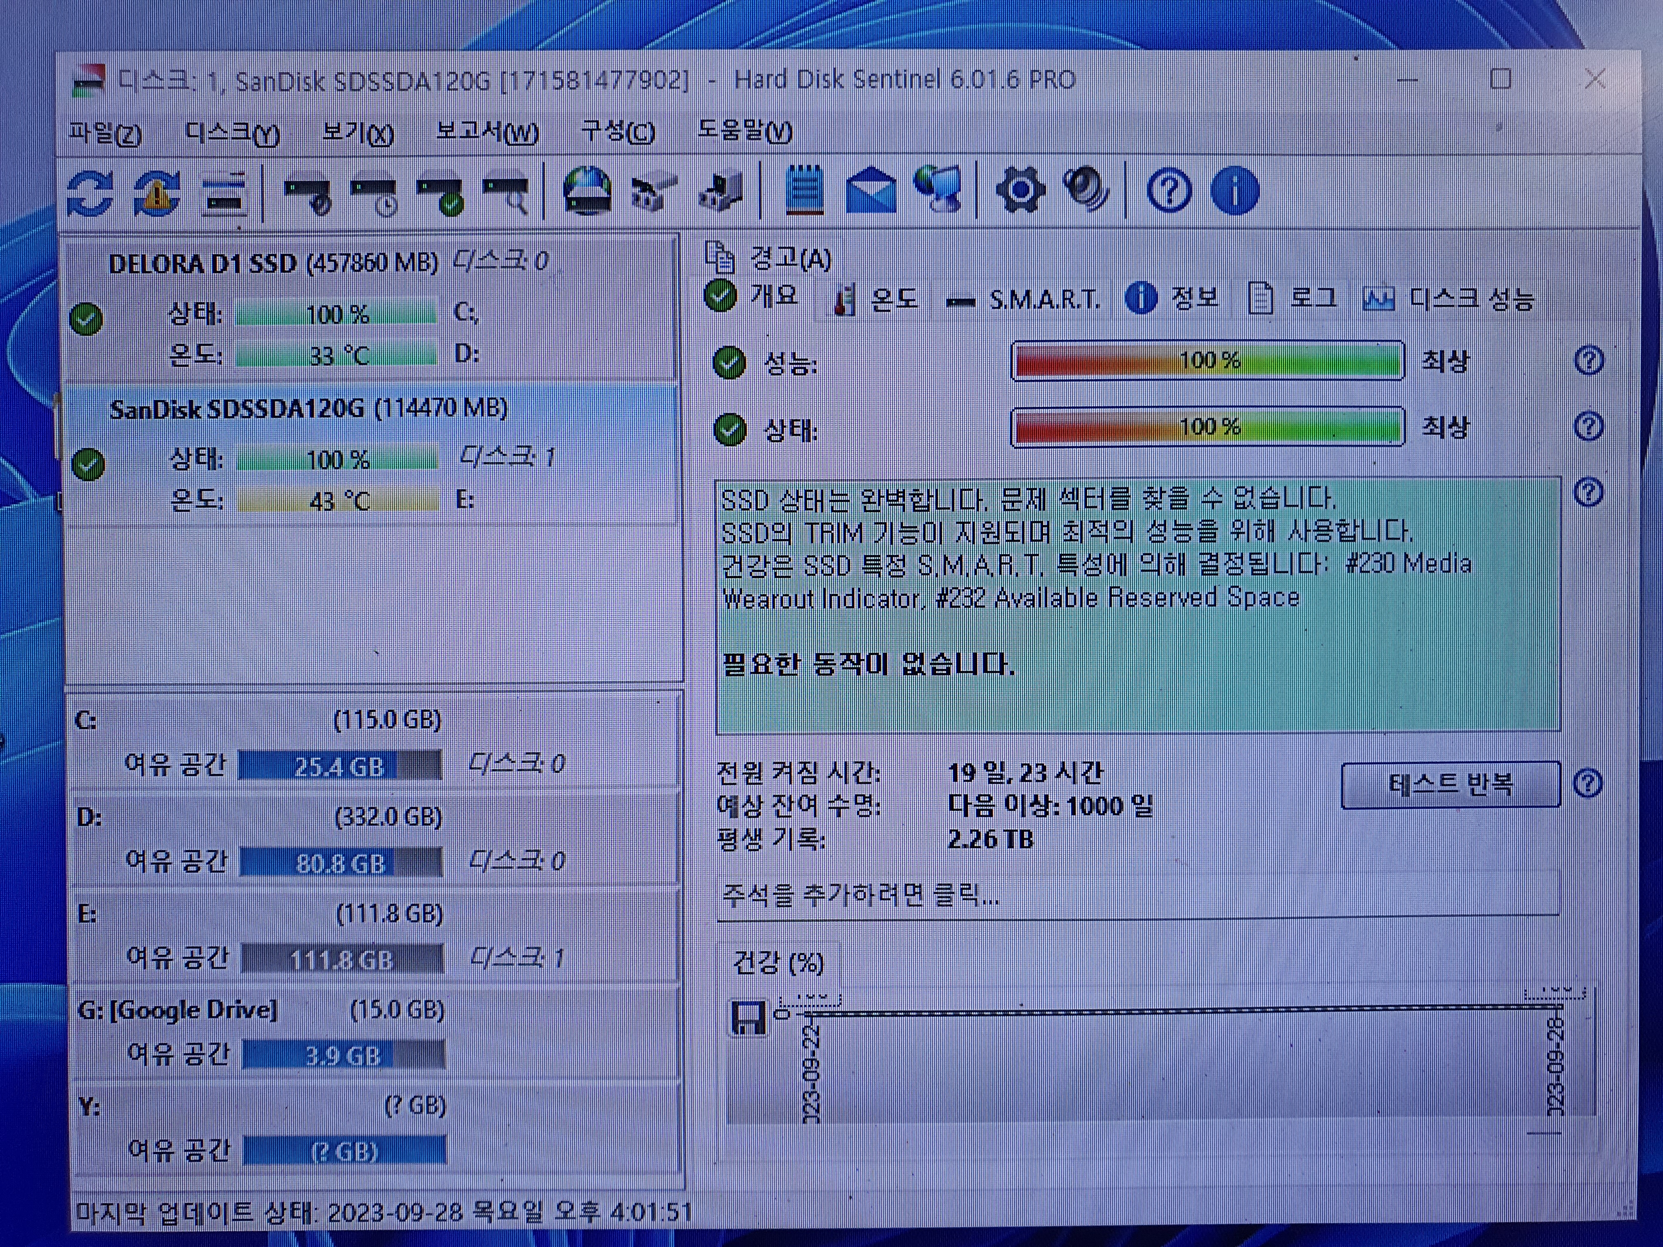Image resolution: width=1663 pixels, height=1247 pixels.
Task: Click the help icon beside 성능 bar
Action: click(x=1588, y=361)
